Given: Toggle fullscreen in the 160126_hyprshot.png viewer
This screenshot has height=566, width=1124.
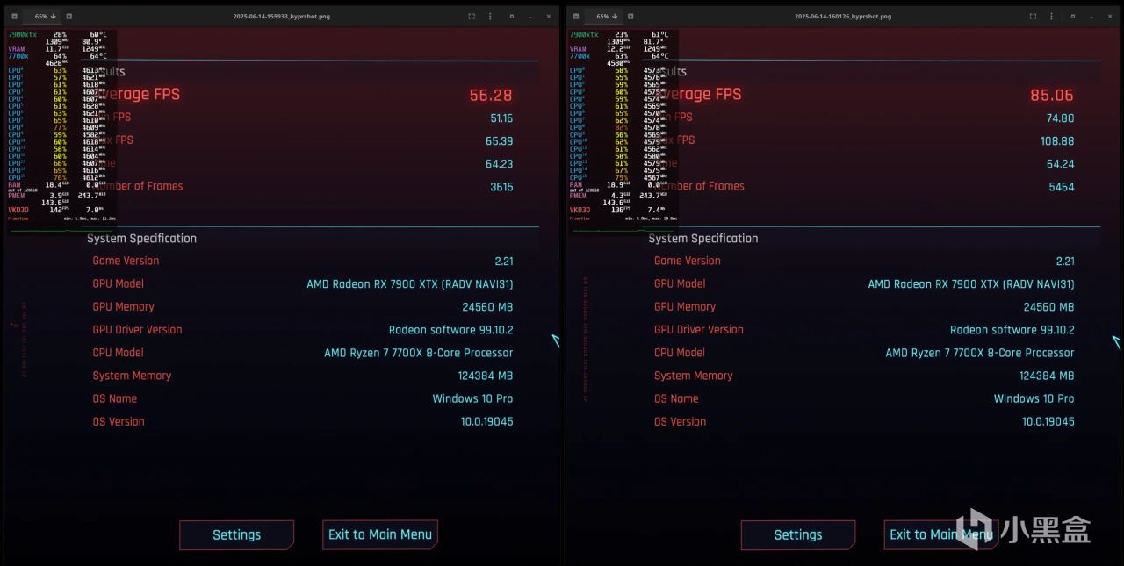Looking at the screenshot, I should coord(1034,16).
